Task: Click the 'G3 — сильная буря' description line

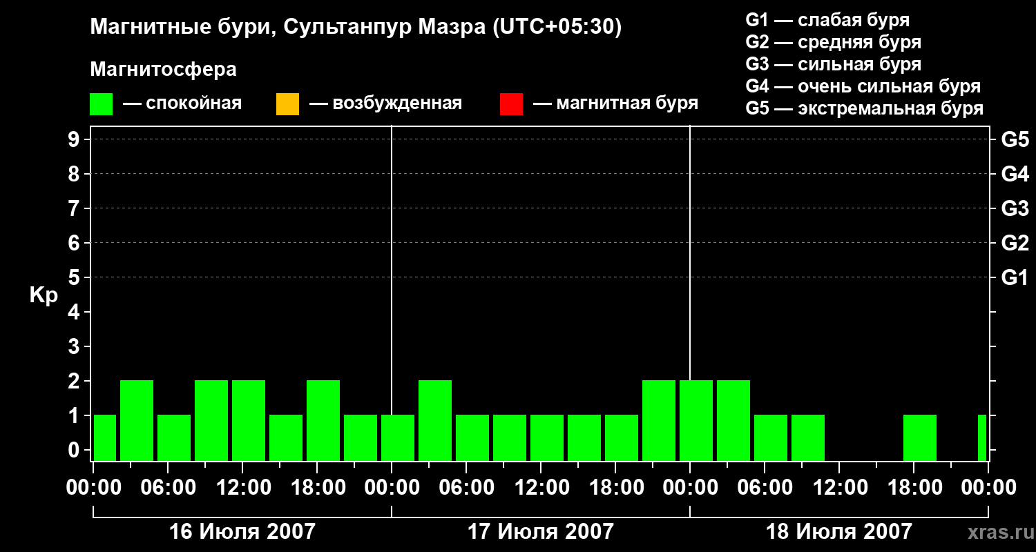Action: [834, 64]
